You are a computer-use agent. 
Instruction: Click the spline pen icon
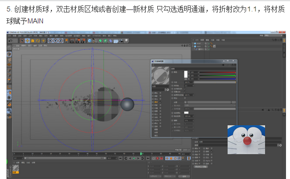(95, 41)
